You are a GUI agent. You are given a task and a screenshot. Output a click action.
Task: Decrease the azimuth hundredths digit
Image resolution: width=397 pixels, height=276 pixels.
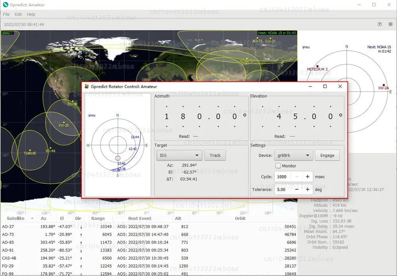click(x=235, y=126)
